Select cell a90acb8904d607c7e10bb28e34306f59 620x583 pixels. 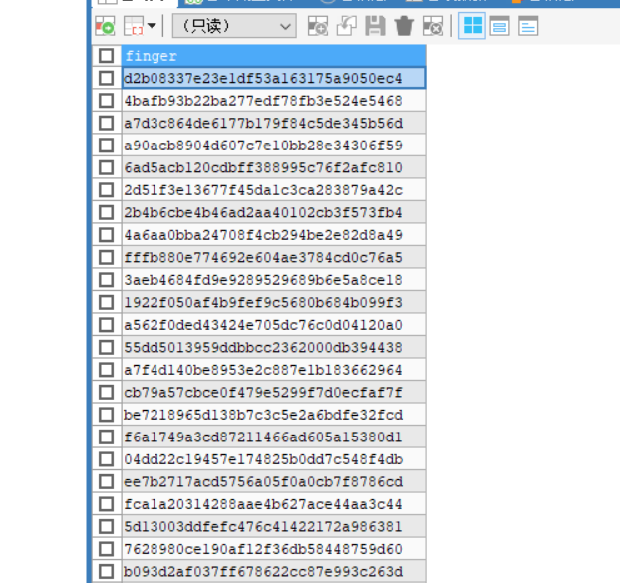274,146
